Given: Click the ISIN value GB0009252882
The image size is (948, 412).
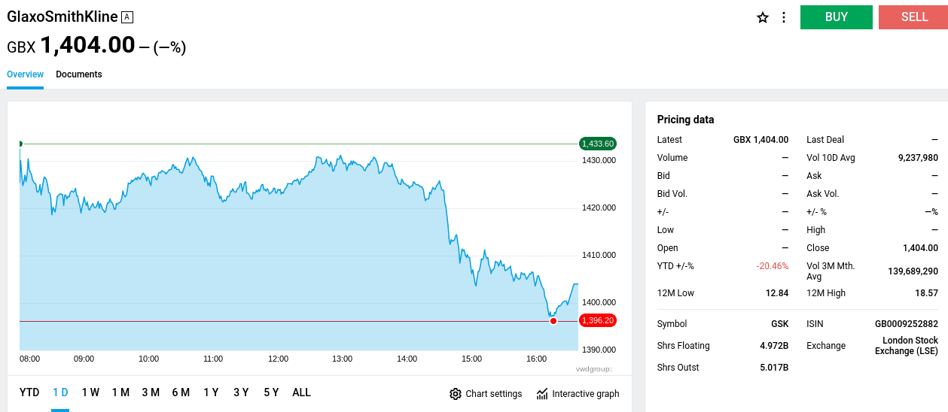Looking at the screenshot, I should pyautogui.click(x=907, y=324).
